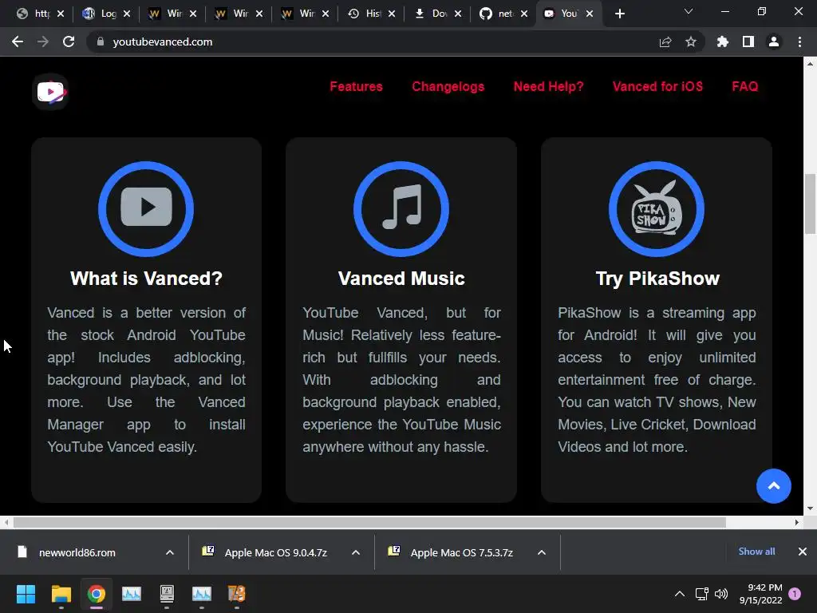
Task: Open the Changelogs link
Action: click(448, 86)
